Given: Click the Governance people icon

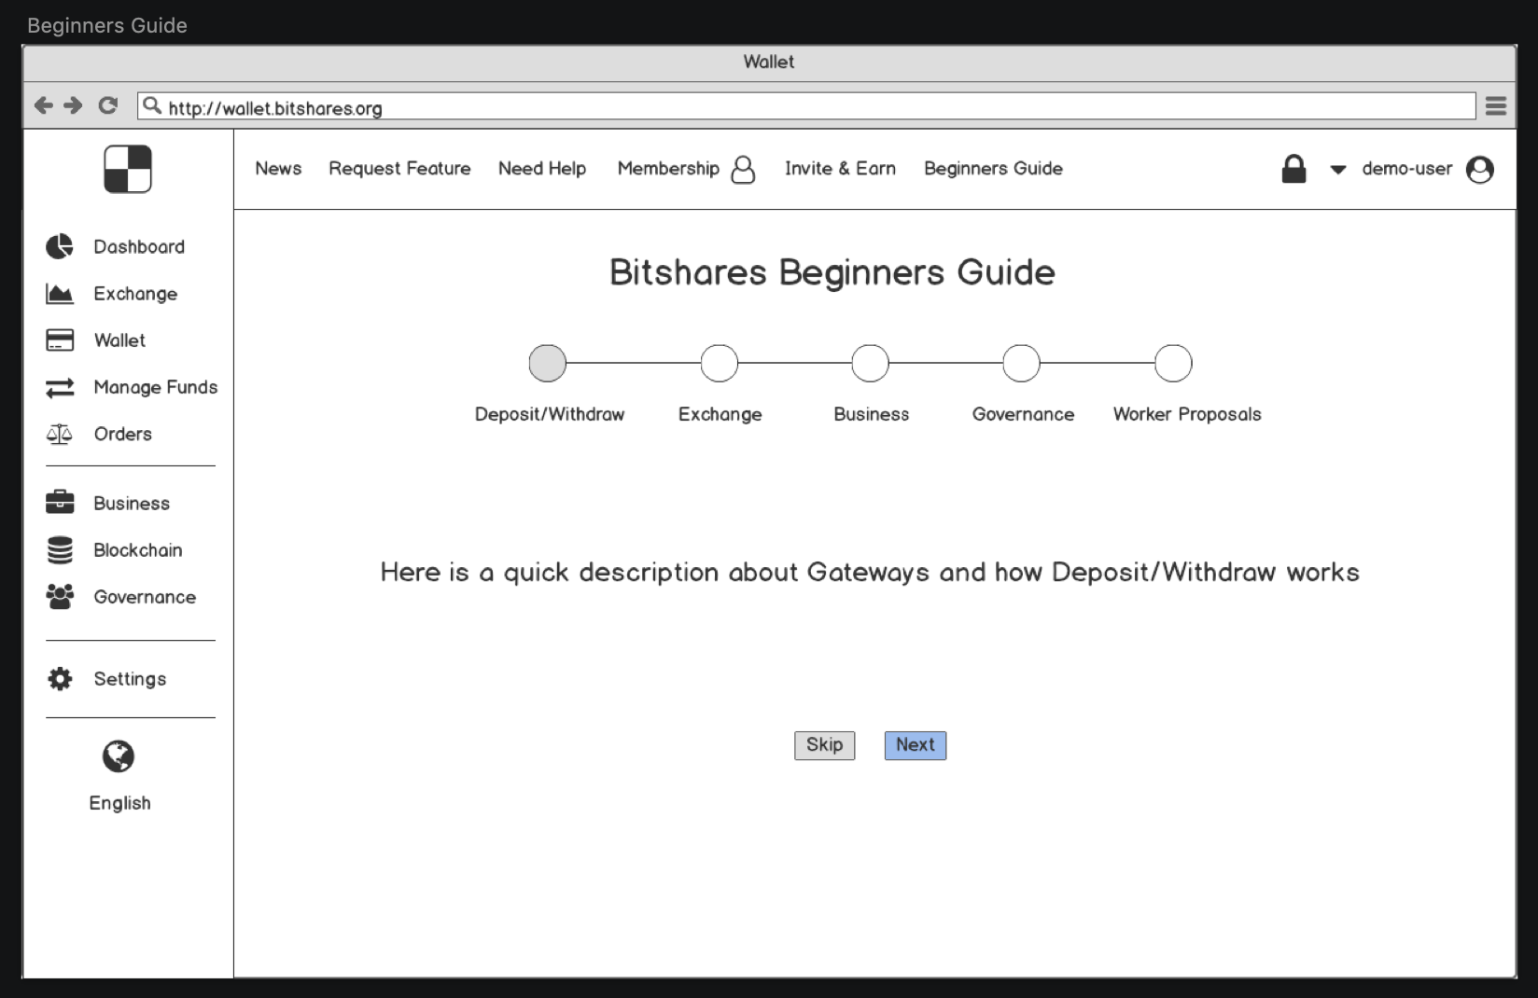Looking at the screenshot, I should pyautogui.click(x=60, y=597).
